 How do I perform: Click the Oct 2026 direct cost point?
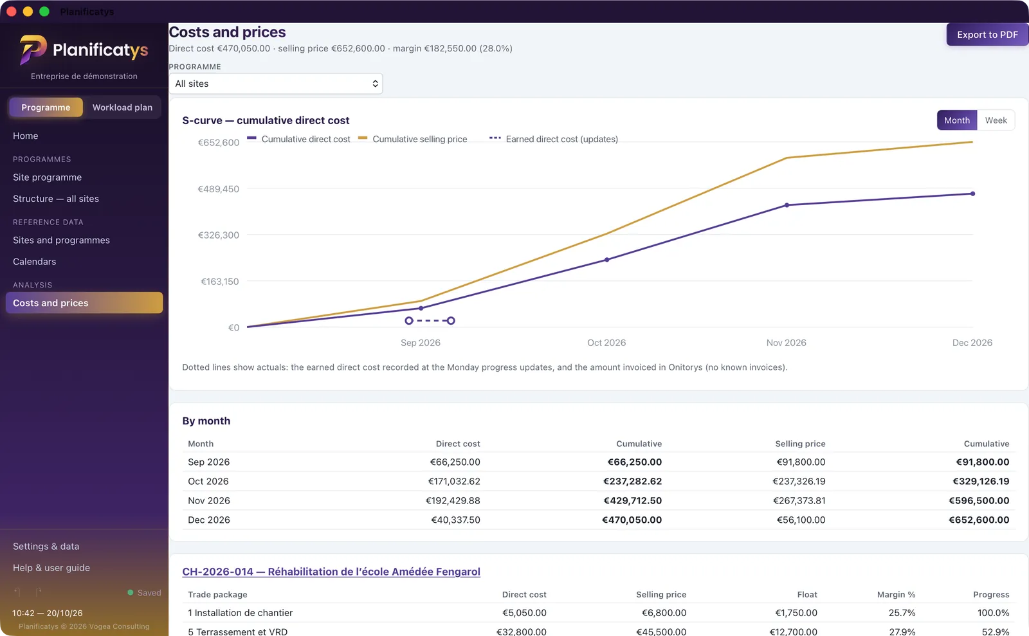(606, 260)
